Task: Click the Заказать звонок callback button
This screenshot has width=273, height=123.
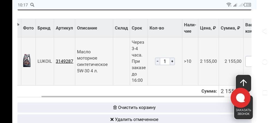Action: click(244, 112)
